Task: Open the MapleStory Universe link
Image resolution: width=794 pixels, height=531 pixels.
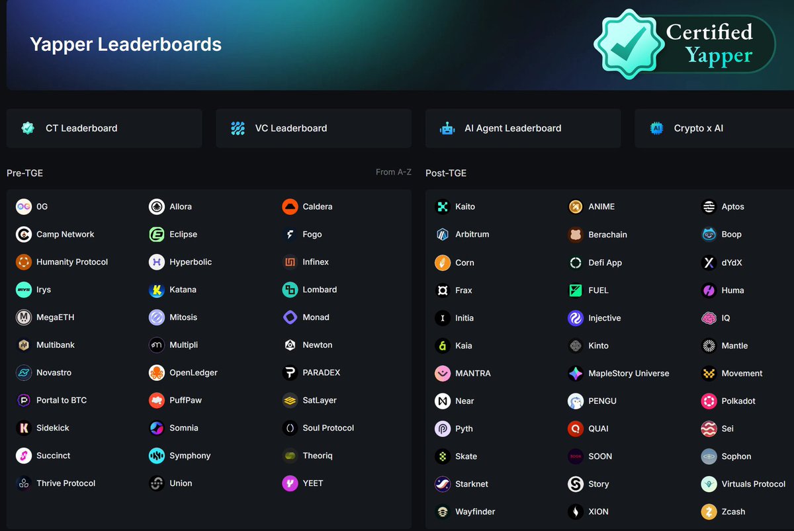Action: pyautogui.click(x=619, y=374)
